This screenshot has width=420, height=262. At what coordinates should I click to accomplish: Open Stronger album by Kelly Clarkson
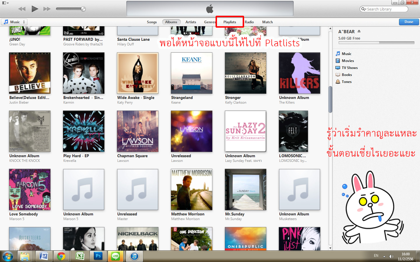[x=246, y=73]
